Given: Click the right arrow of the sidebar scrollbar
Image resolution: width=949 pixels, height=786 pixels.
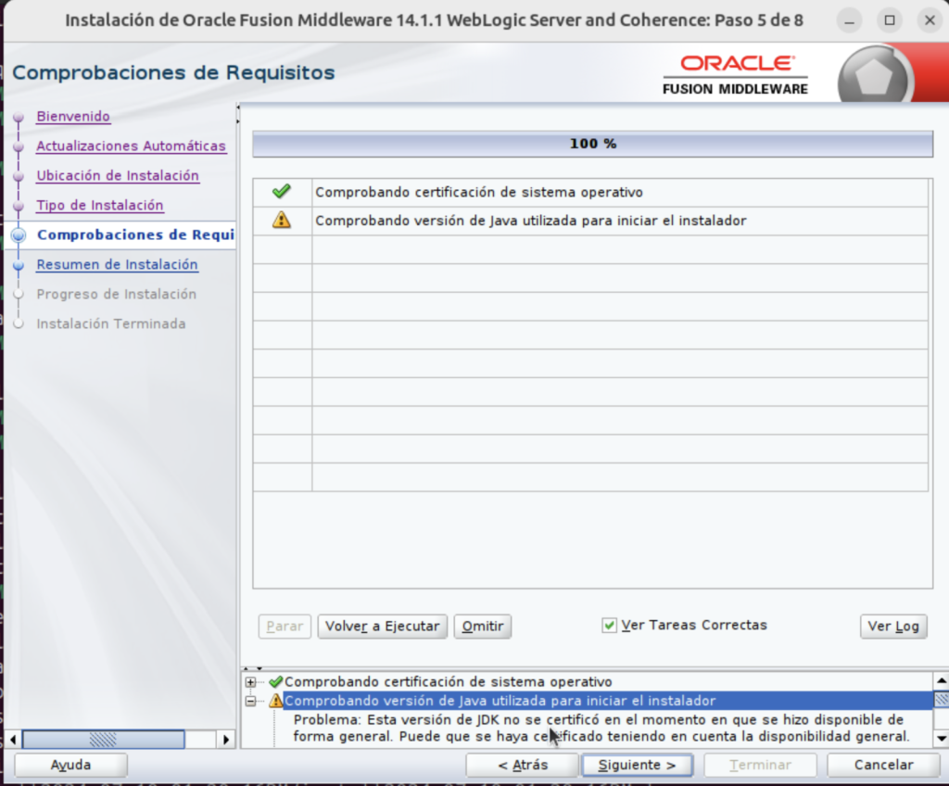Looking at the screenshot, I should click(225, 739).
